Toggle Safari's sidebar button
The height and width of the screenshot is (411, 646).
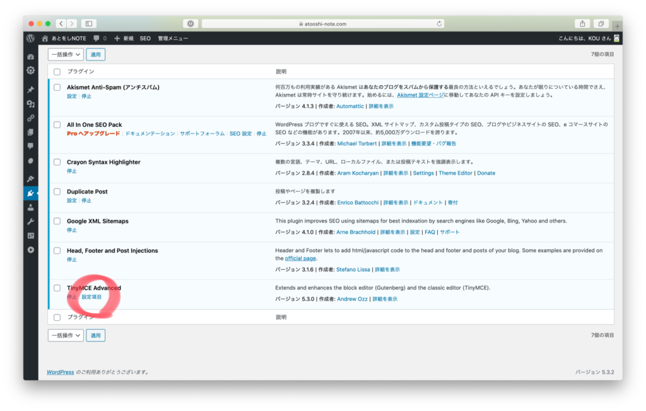(88, 23)
